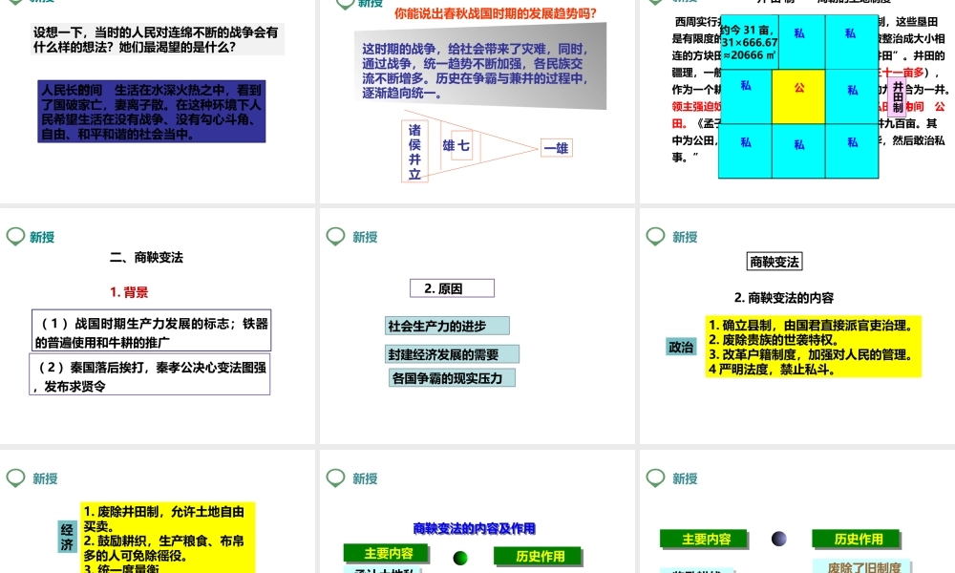Click the 新授 label on the 背景 slide
This screenshot has width=955, height=573.
[x=42, y=238]
